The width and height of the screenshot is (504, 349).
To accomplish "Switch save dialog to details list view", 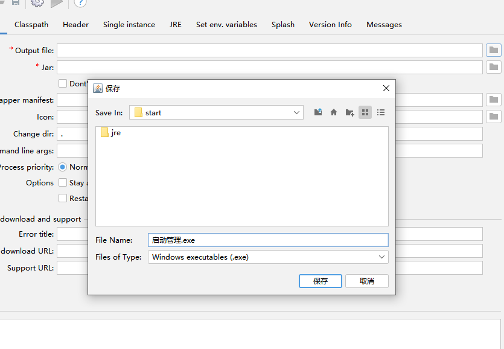I will pyautogui.click(x=381, y=112).
